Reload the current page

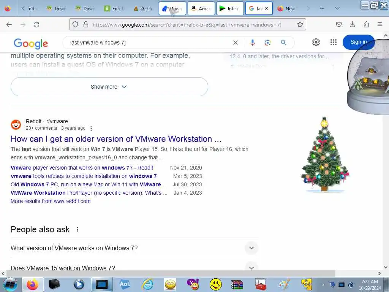point(36,25)
